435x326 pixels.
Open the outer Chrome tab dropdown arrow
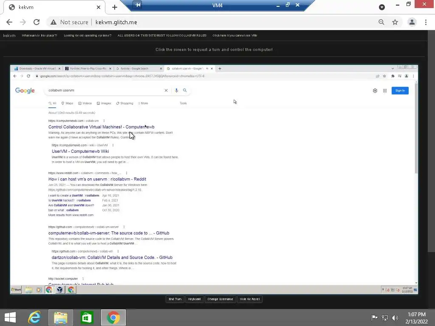coord(382,7)
